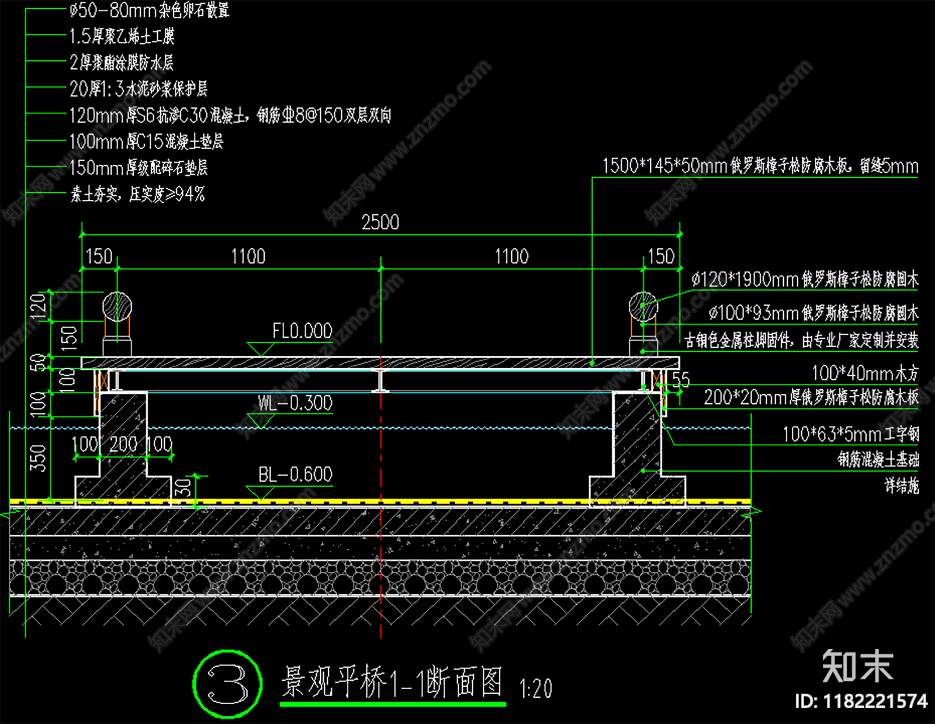Select the gravel bedding hatch layer
This screenshot has height=724, width=935.
click(x=380, y=578)
